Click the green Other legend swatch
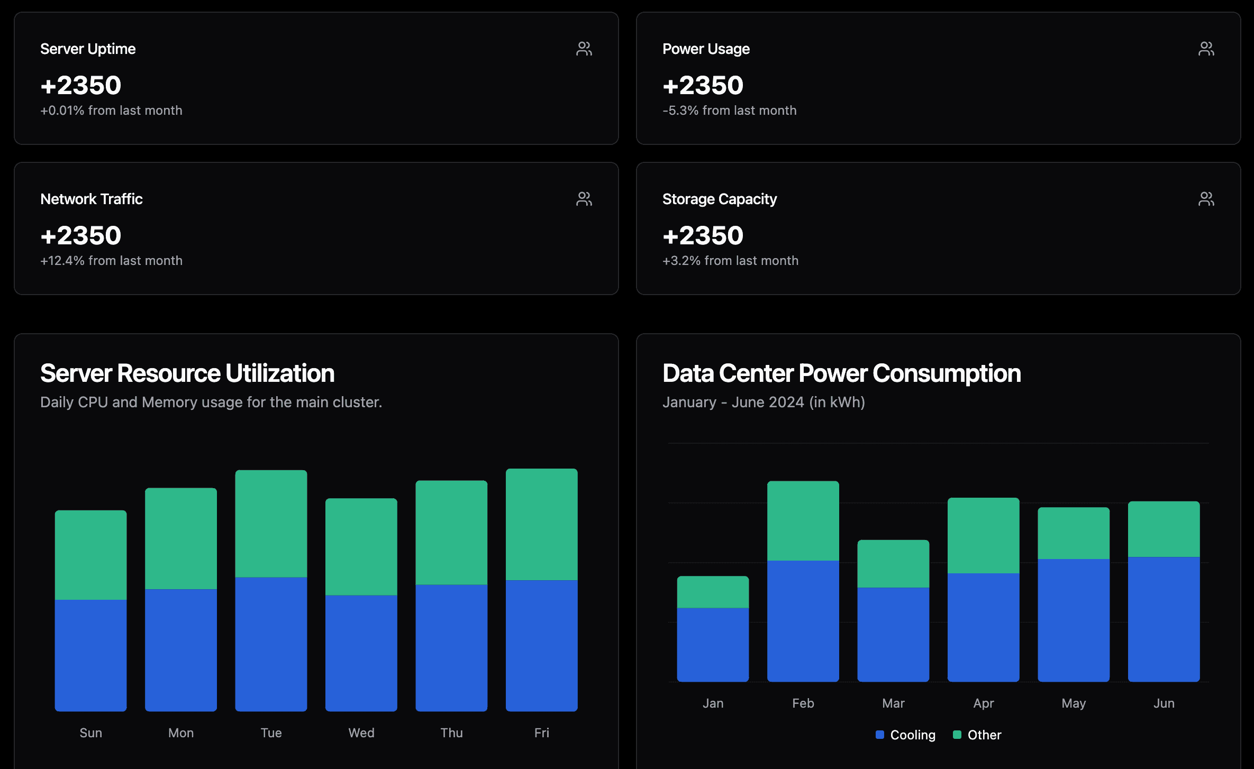 tap(957, 735)
